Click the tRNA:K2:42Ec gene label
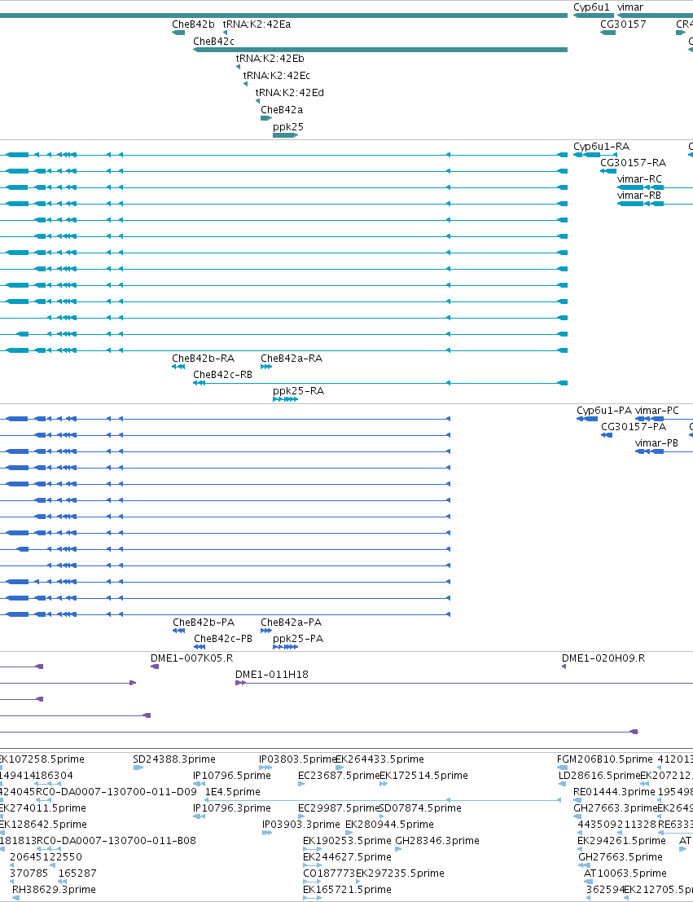693x902 pixels. 277,75
